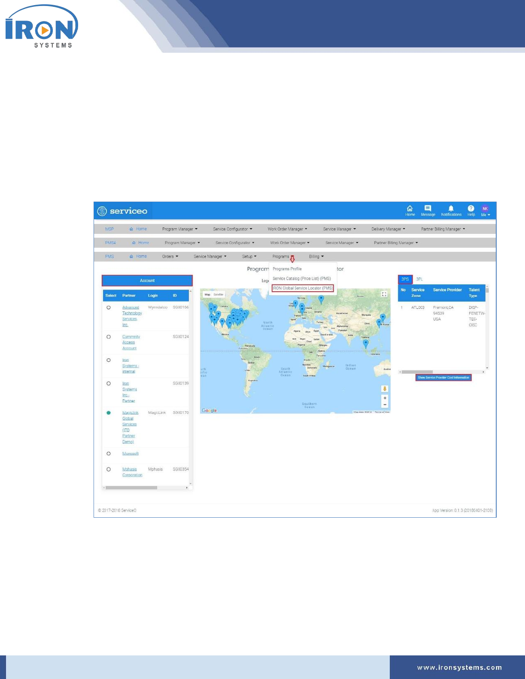
Task: Go to Home in the PMSA row
Action: (x=141, y=243)
